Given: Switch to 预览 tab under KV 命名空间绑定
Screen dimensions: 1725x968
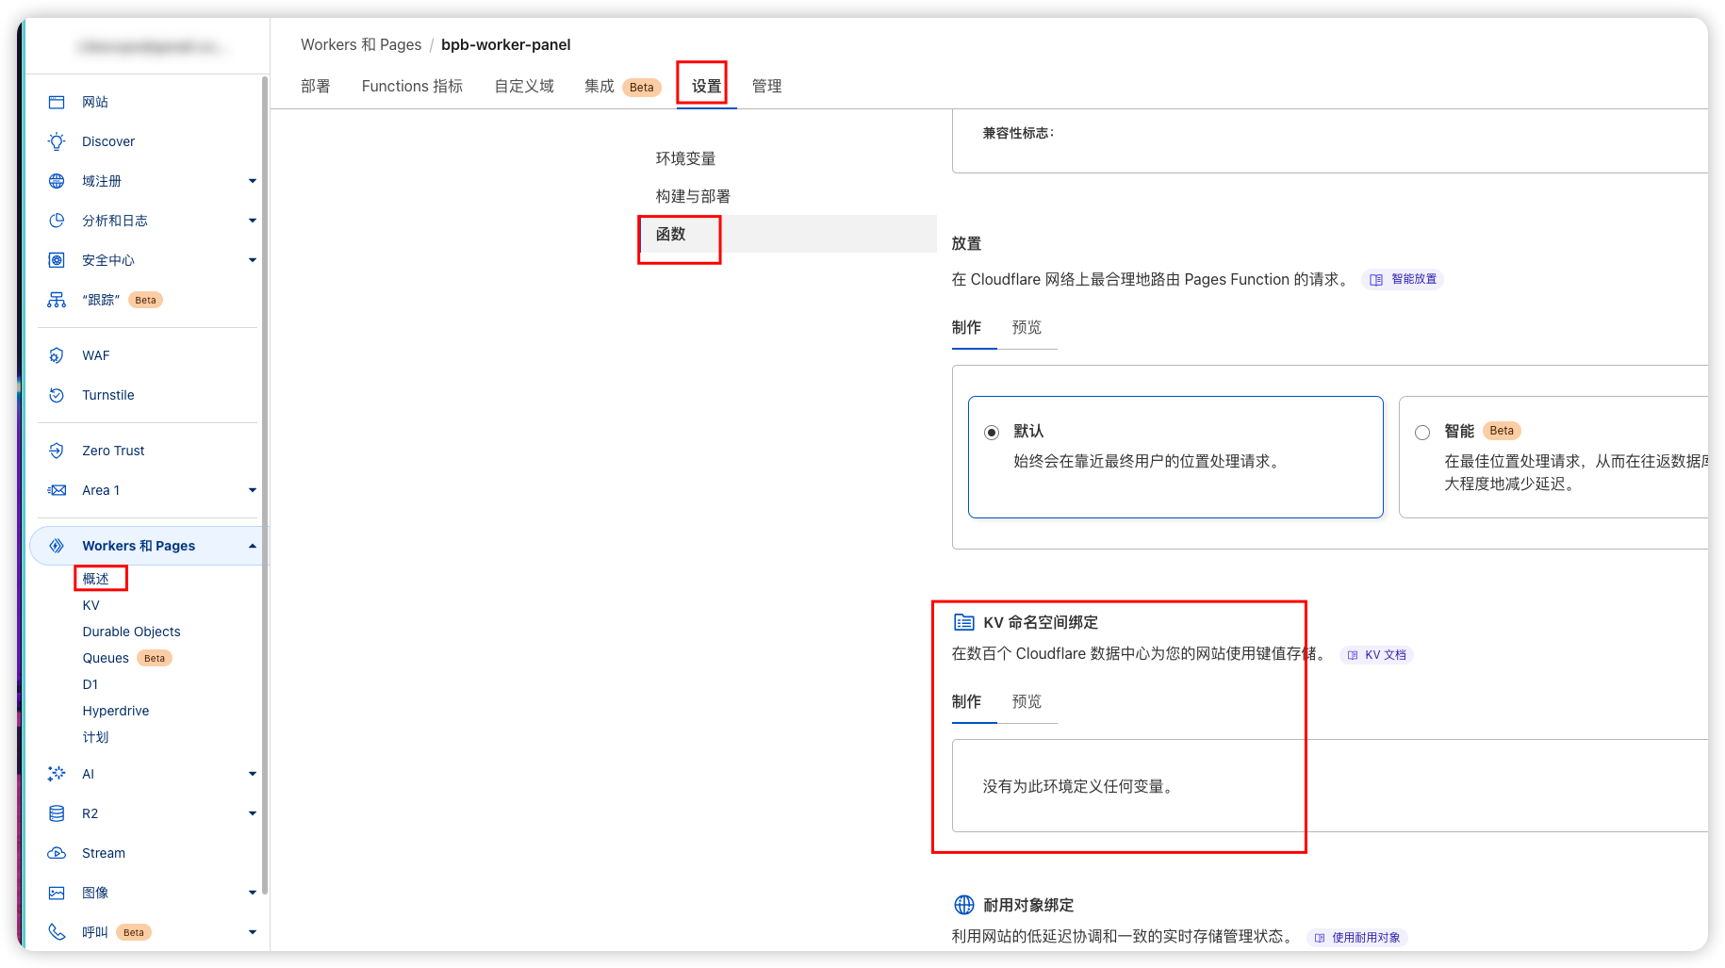Looking at the screenshot, I should 1027,701.
